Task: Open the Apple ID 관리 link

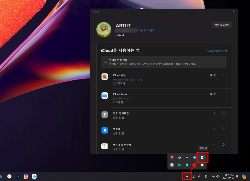Action: click(147, 30)
